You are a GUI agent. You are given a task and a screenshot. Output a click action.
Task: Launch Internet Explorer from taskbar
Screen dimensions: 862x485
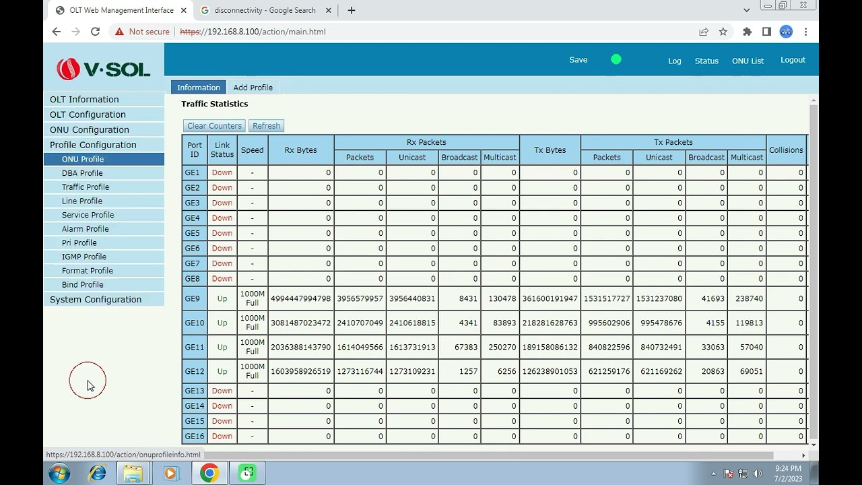tap(98, 474)
